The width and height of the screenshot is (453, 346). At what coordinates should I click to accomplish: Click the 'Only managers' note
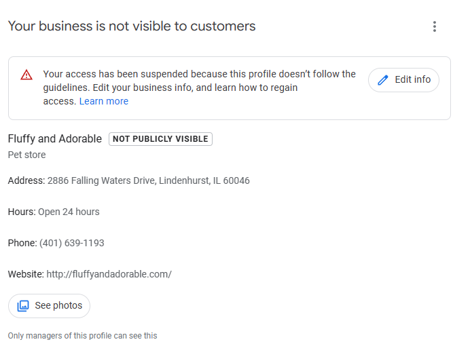83,336
